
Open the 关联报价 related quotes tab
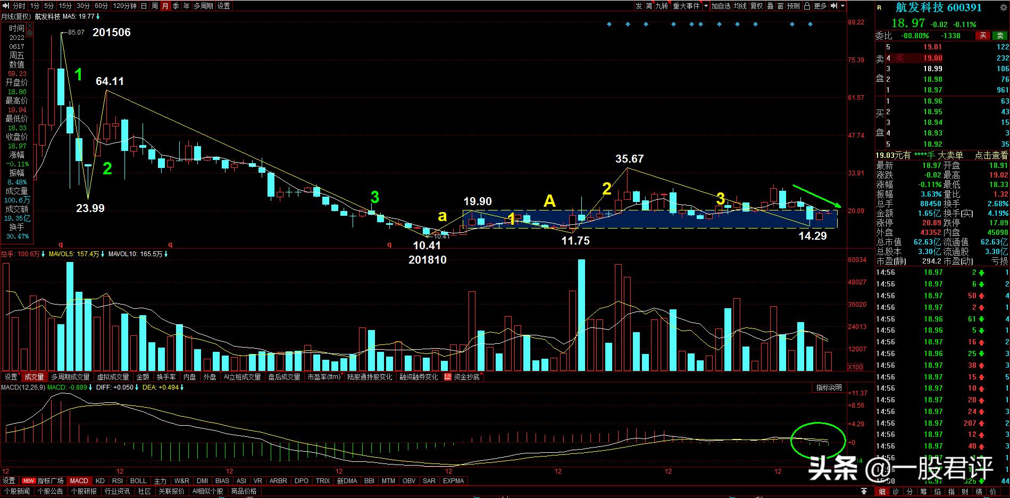[172, 492]
